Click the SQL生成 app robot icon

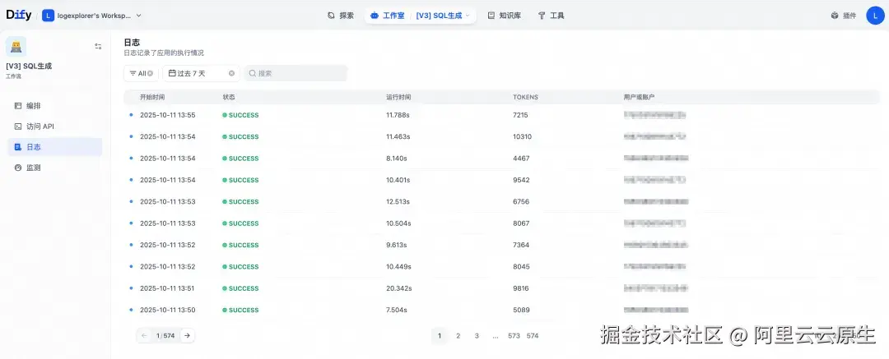click(x=16, y=47)
